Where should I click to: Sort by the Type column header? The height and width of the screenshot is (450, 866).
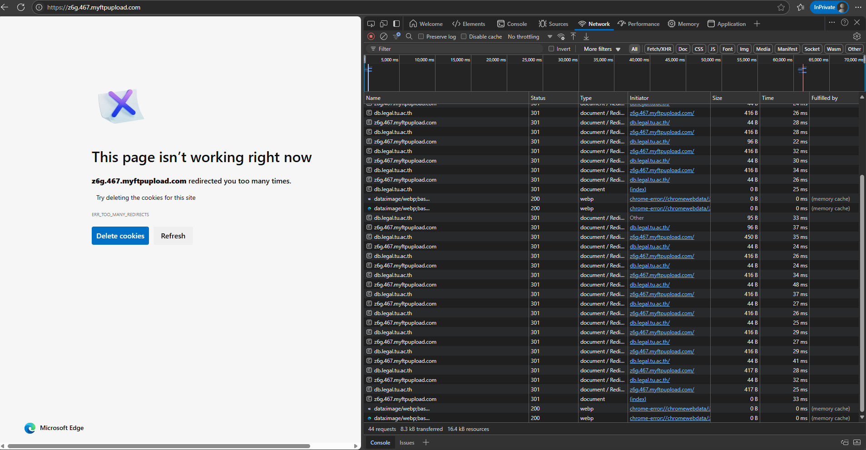coord(604,98)
